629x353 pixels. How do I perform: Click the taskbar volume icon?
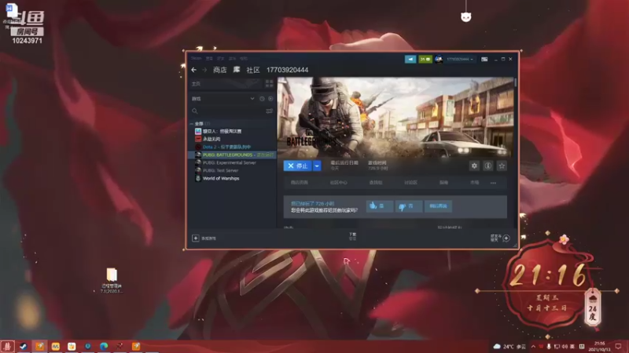(565, 346)
